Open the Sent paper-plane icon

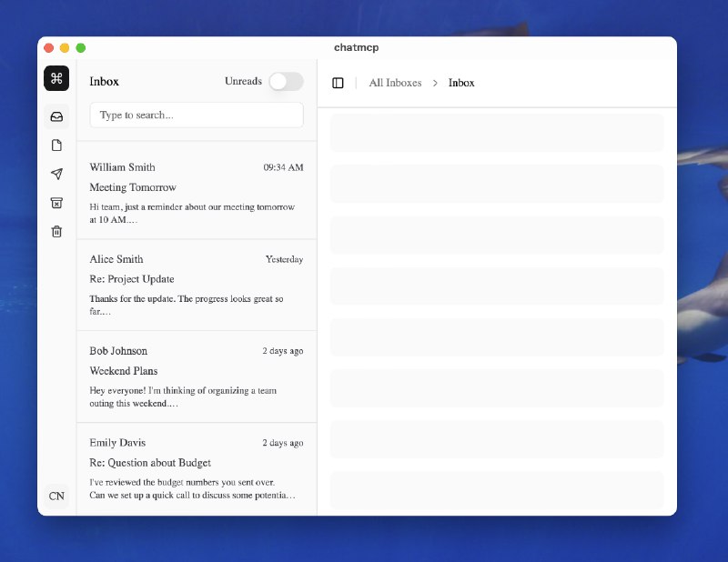tap(56, 174)
